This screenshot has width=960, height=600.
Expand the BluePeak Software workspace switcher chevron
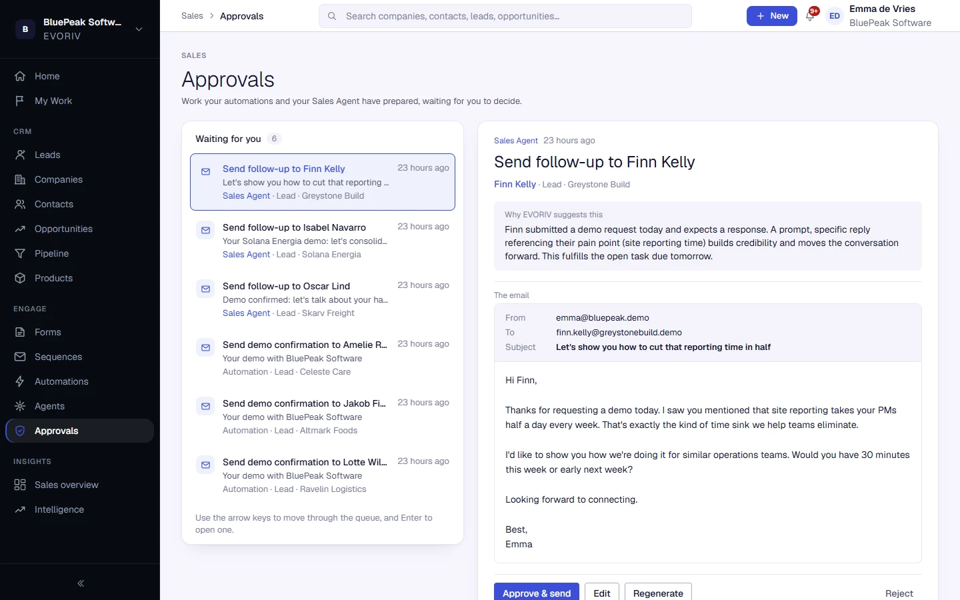tap(139, 29)
